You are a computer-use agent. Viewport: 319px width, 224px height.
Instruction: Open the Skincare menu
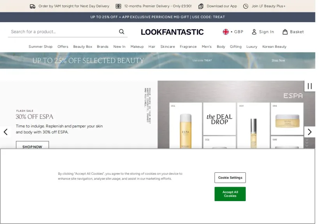[167, 47]
